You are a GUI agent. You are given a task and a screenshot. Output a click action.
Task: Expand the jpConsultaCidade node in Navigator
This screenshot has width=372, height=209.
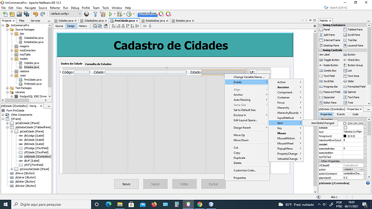pos(12,169)
